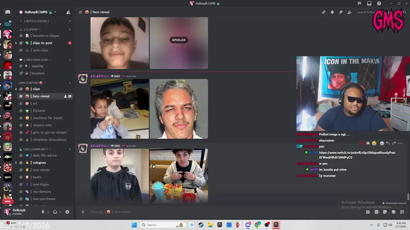Open the McDonald's table photo thumbnail
Viewport: 410px width, 230px height.
coord(179,176)
